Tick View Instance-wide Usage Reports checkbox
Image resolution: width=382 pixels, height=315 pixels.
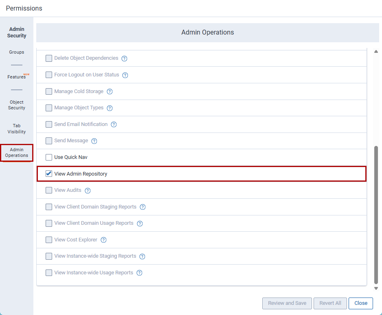click(x=49, y=273)
